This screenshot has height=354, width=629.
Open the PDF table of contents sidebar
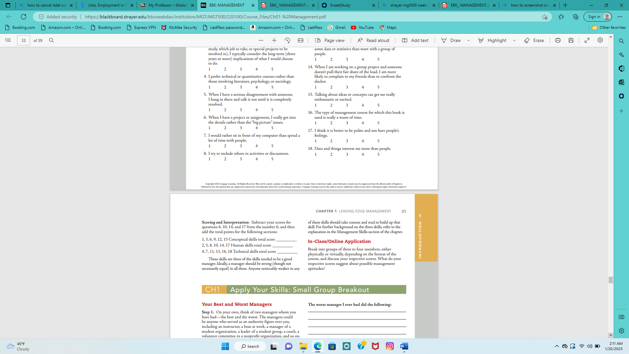(x=8, y=40)
